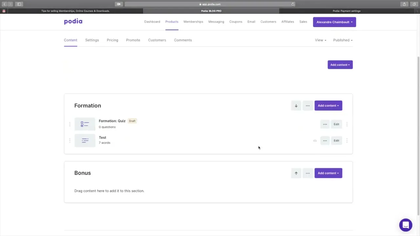Reload page using Safari refresh icon

tap(293, 4)
